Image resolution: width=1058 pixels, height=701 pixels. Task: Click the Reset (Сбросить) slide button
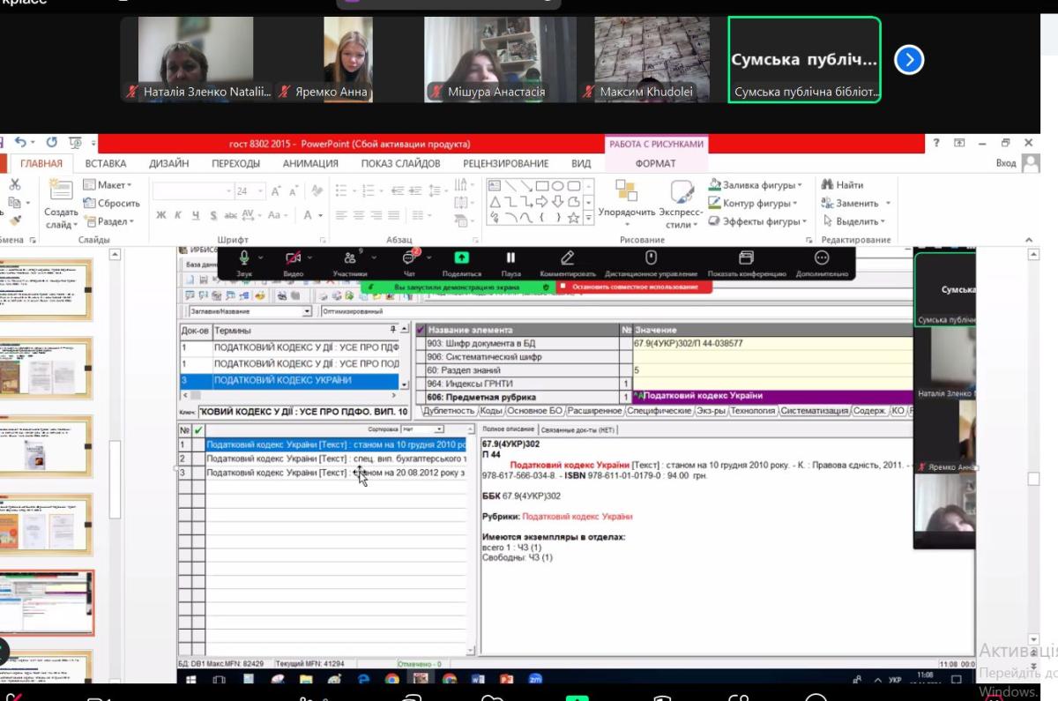tap(111, 204)
